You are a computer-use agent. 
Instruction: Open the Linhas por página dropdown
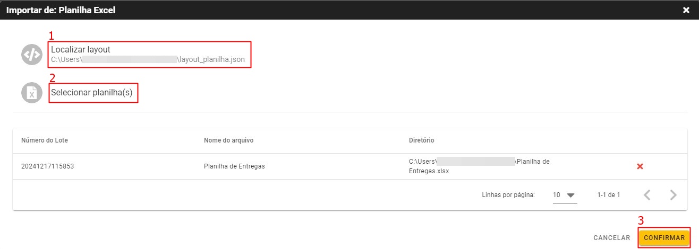pos(565,195)
